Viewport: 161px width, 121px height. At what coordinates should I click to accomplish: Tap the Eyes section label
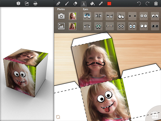pos(86,9)
